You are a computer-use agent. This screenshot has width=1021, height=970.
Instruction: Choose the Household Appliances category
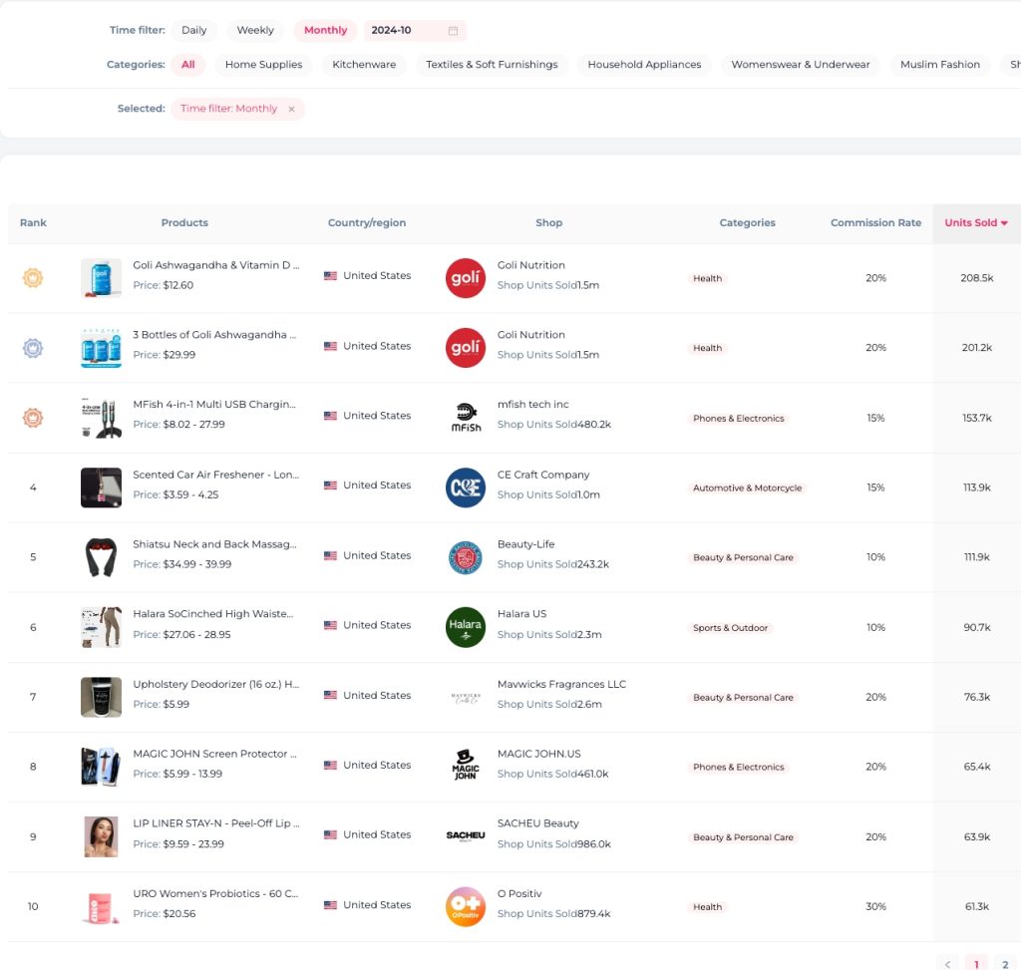[x=644, y=65]
